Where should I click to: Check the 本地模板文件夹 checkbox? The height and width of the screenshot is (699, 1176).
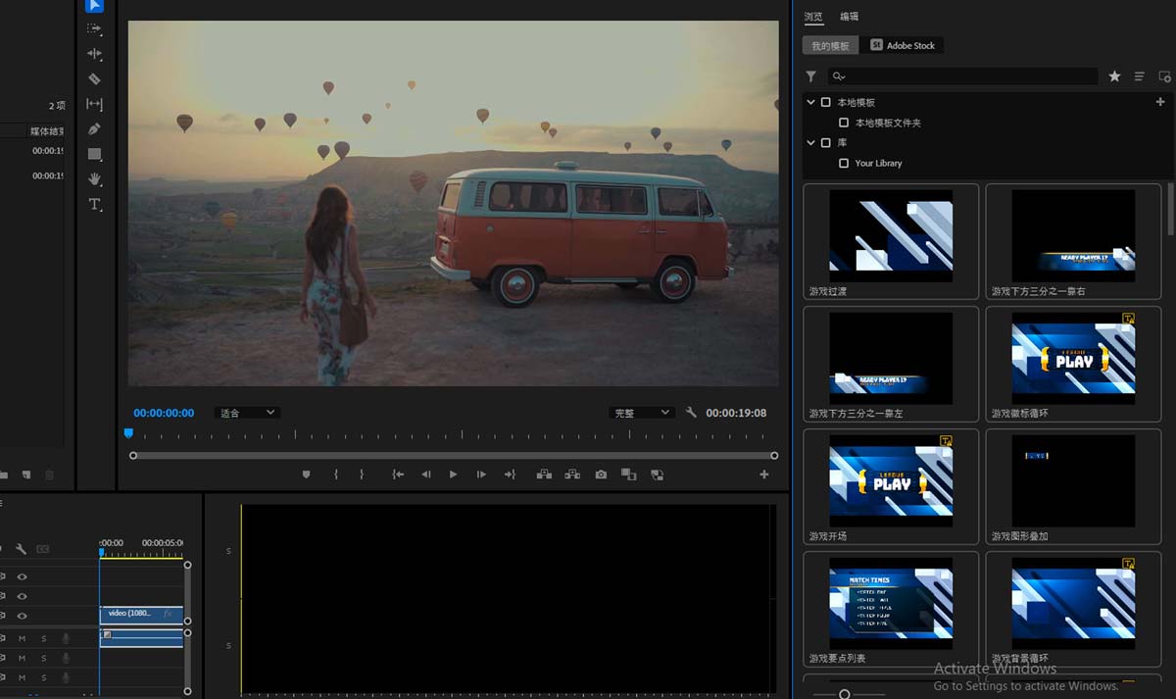[x=844, y=123]
